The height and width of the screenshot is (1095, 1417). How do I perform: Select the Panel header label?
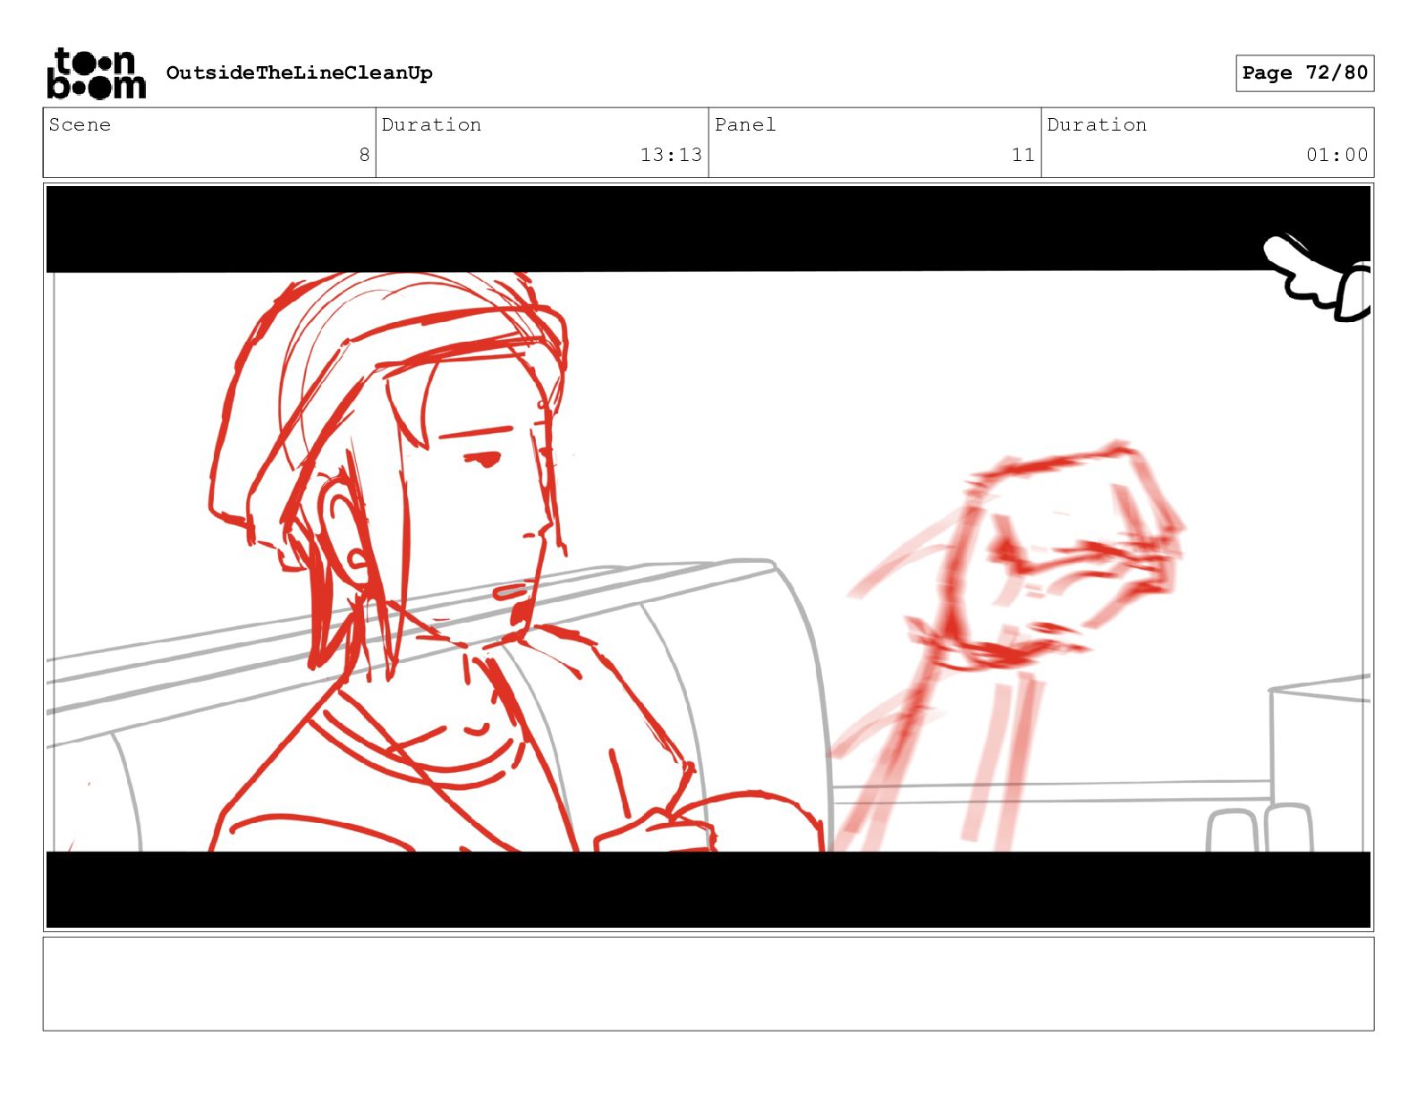click(x=745, y=124)
